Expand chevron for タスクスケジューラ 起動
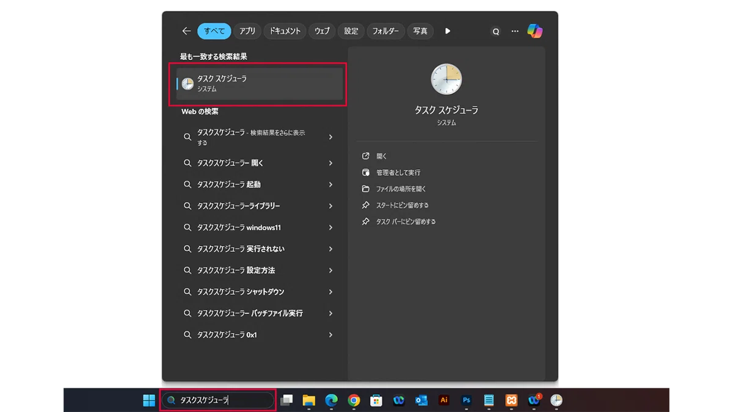The width and height of the screenshot is (733, 412). tap(330, 184)
